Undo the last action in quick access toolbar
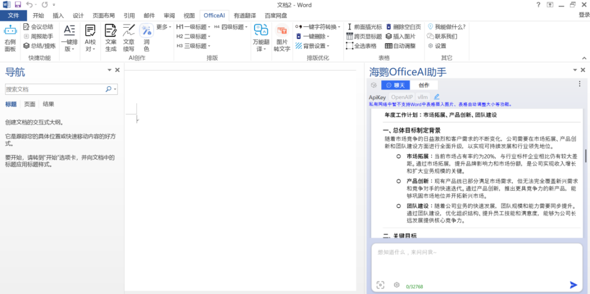The image size is (590, 294). (29, 5)
